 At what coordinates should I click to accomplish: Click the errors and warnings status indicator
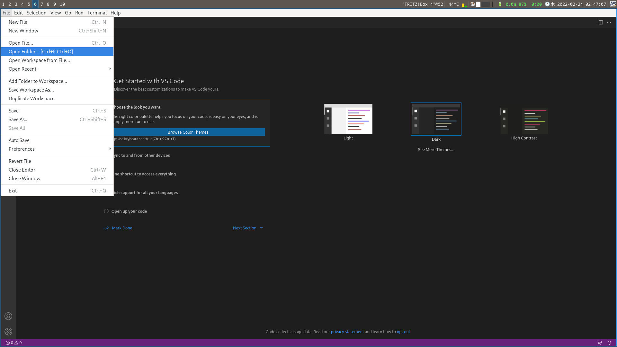(14, 343)
